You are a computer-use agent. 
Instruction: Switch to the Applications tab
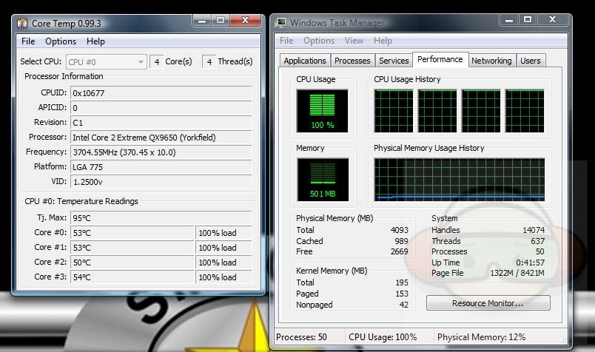pos(305,61)
